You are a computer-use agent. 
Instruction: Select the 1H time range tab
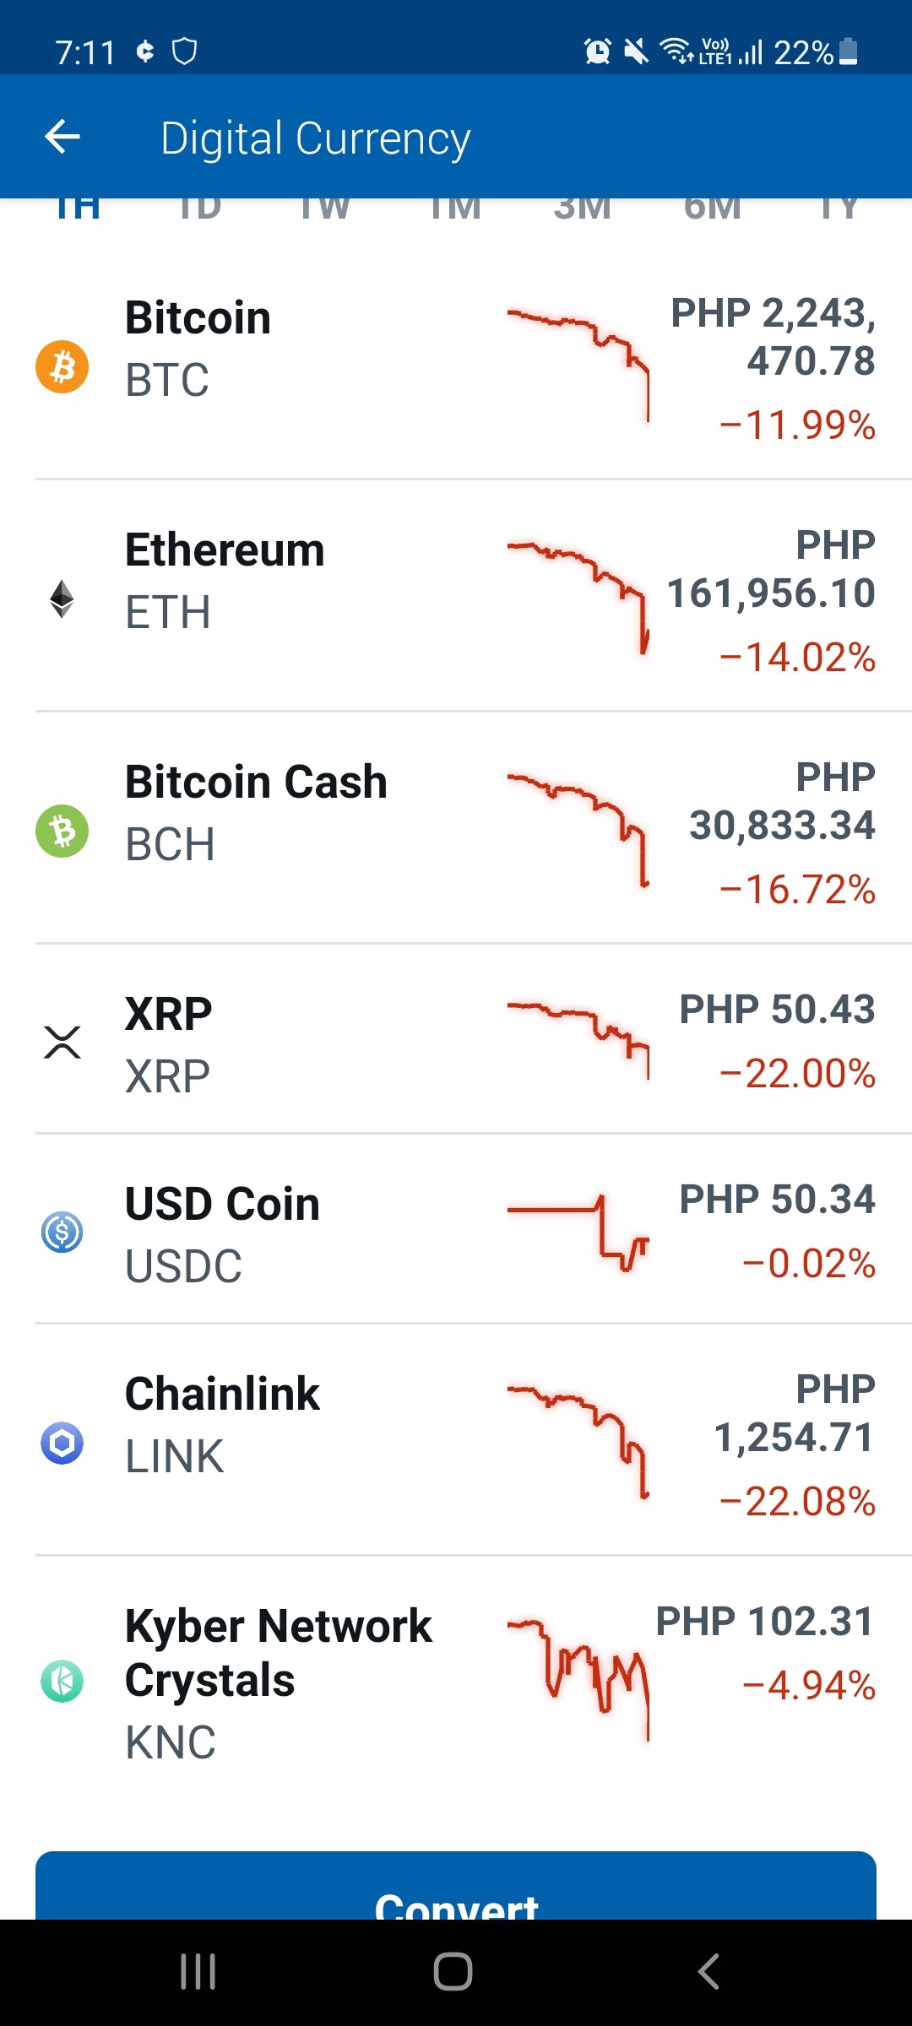78,209
